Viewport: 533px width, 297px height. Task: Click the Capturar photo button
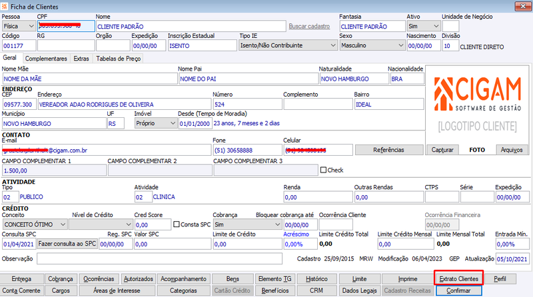(x=442, y=150)
